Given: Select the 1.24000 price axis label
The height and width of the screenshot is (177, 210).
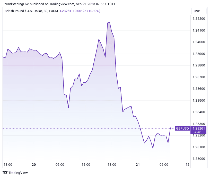Looking at the screenshot, I should click(x=199, y=42).
